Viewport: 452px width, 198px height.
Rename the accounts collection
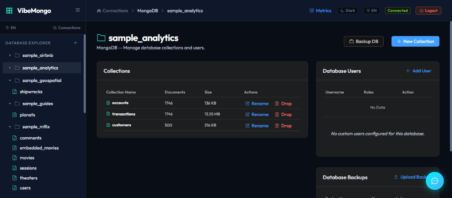pyautogui.click(x=257, y=104)
